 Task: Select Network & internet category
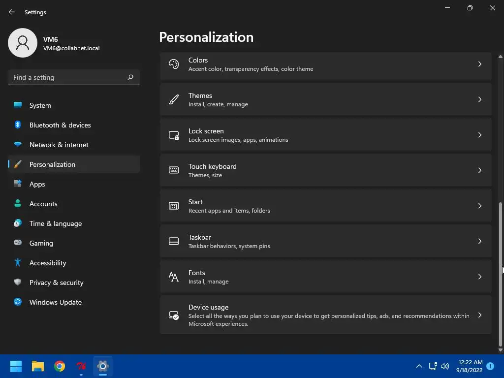pos(74,145)
